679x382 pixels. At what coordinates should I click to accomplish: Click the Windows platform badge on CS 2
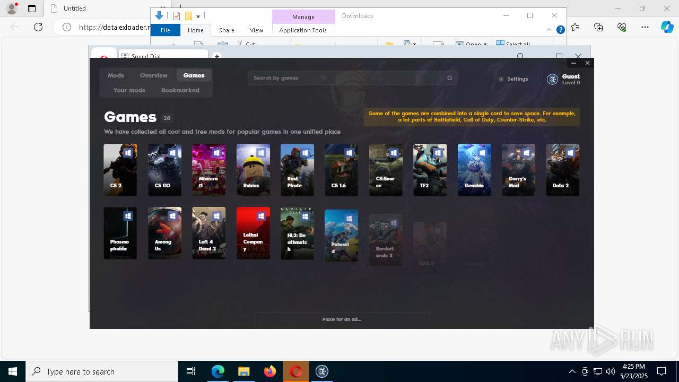click(128, 153)
